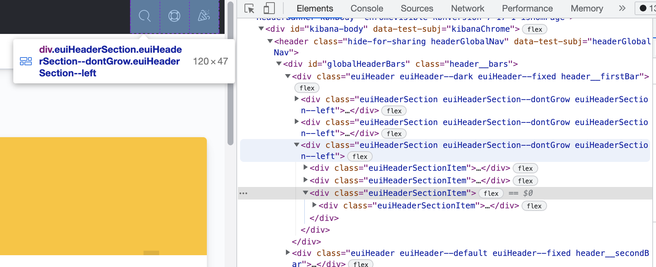Go to the Sources tab

click(x=417, y=8)
